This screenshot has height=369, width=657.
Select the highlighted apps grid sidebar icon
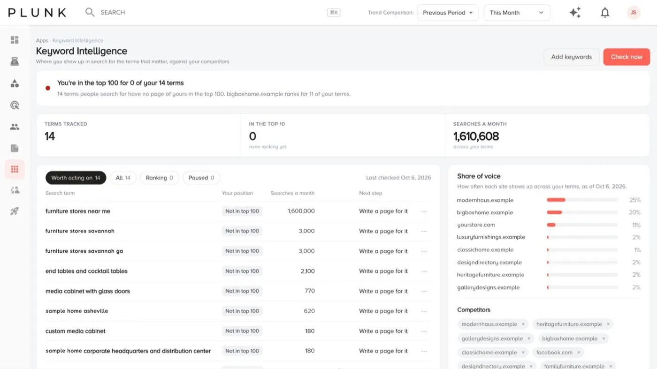coord(15,169)
